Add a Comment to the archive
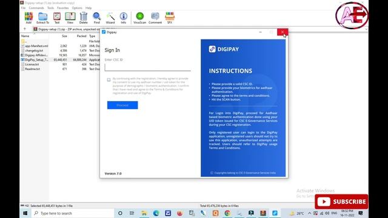 point(155,18)
